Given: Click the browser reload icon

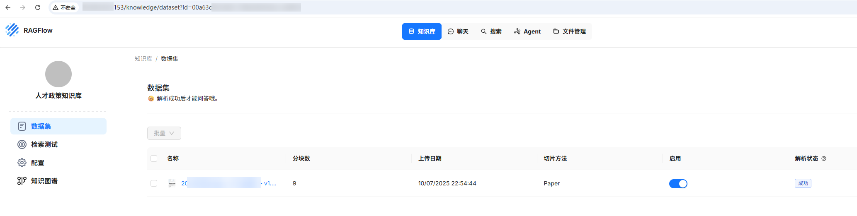Looking at the screenshot, I should 38,7.
